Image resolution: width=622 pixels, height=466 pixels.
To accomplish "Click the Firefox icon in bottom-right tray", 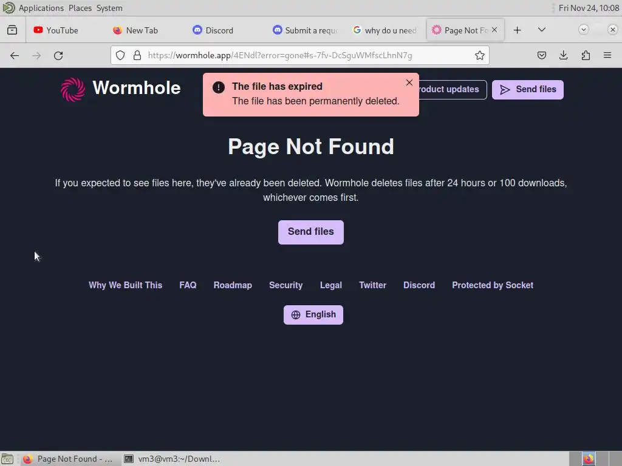I will (589, 459).
